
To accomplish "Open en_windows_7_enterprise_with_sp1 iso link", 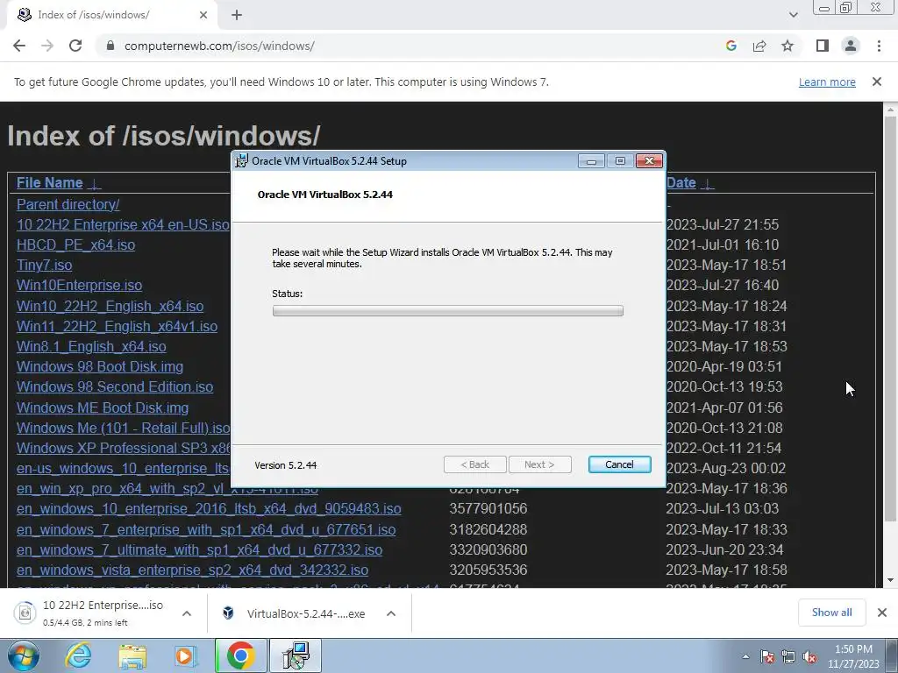I will 205,529.
